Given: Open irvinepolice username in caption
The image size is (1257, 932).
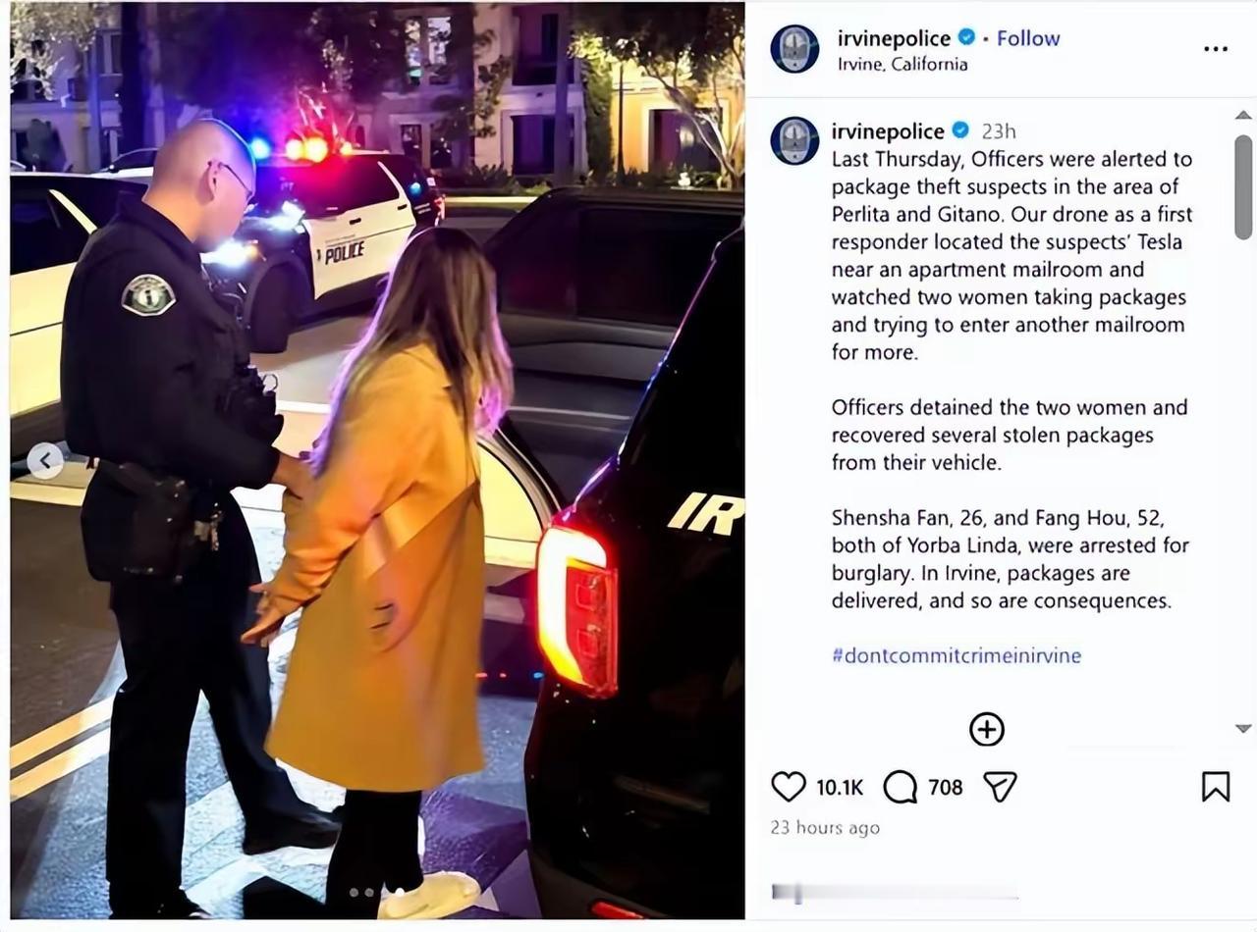Looking at the screenshot, I should pos(888,131).
